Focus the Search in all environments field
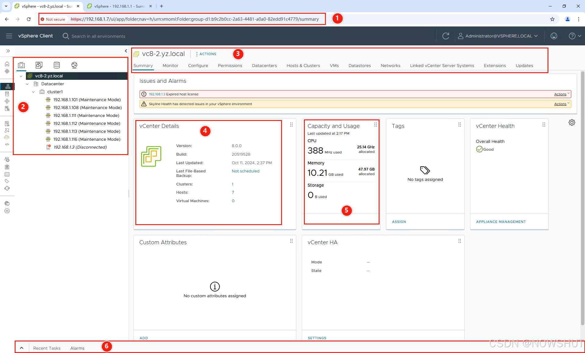The height and width of the screenshot is (353, 585). pyautogui.click(x=98, y=36)
